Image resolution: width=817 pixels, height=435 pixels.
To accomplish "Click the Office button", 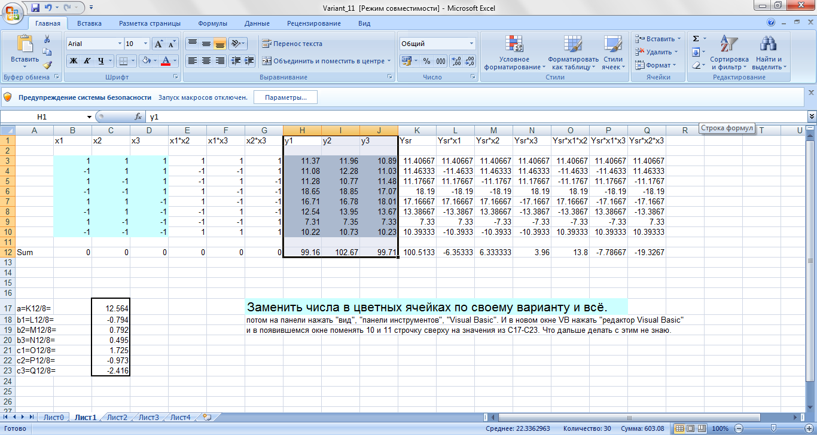I will coord(13,13).
